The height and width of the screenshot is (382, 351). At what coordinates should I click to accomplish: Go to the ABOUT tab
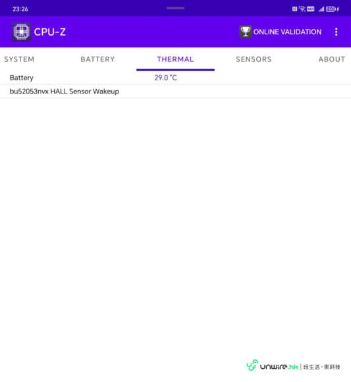pos(332,59)
